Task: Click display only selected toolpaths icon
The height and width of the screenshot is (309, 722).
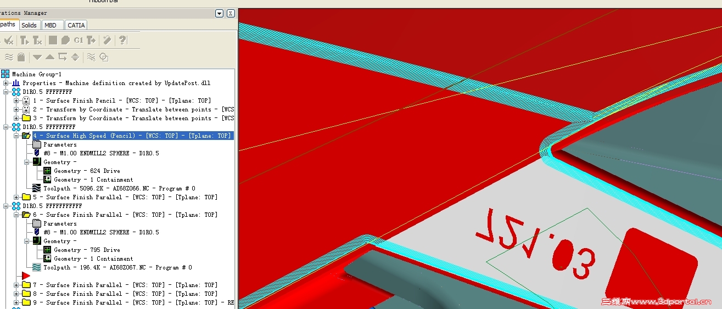Action: (91, 57)
